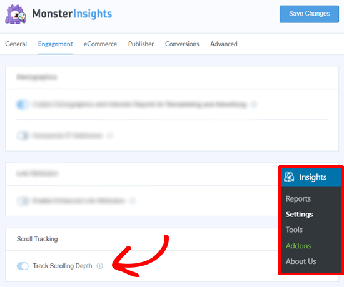
Task: Click the MonsterInsights title text
Action: [x=72, y=14]
